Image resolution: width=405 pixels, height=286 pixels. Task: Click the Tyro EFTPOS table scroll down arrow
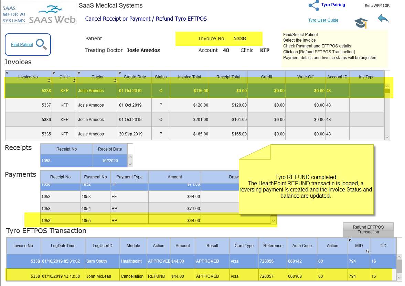click(399, 277)
